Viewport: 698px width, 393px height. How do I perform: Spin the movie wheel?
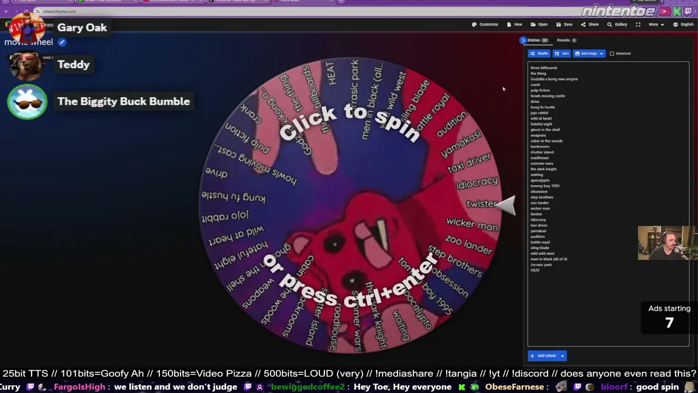pos(350,206)
